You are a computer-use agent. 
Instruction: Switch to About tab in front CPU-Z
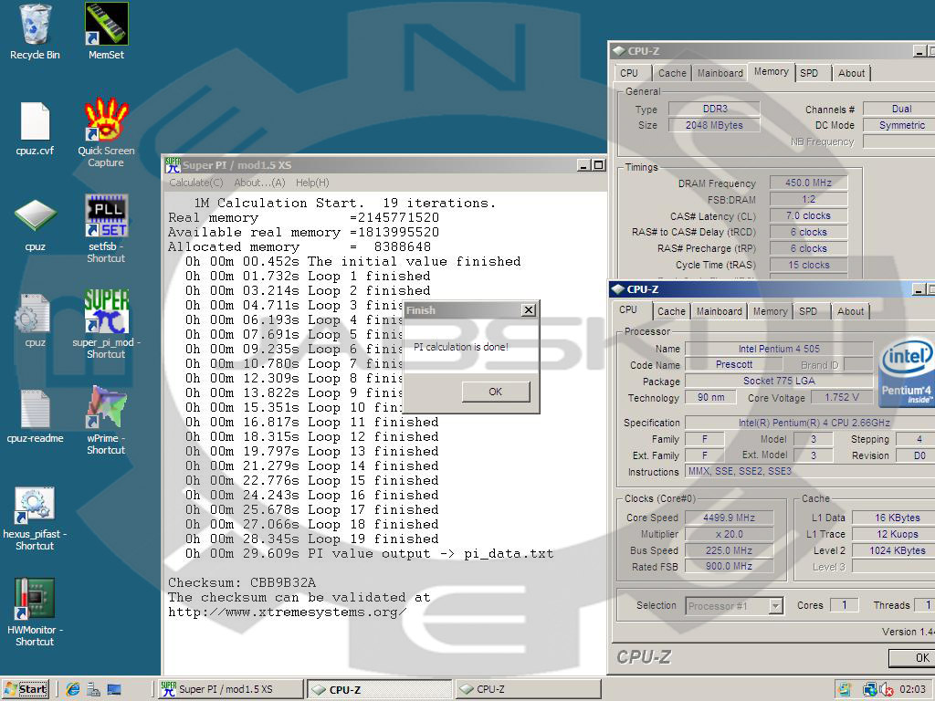[x=850, y=311]
